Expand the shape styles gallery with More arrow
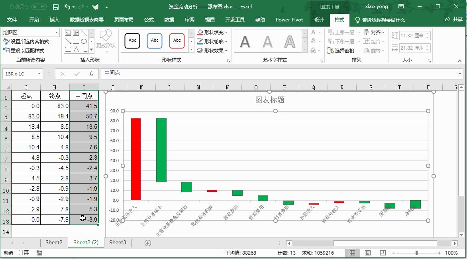Screen dimensions: 467x259 [190, 50]
